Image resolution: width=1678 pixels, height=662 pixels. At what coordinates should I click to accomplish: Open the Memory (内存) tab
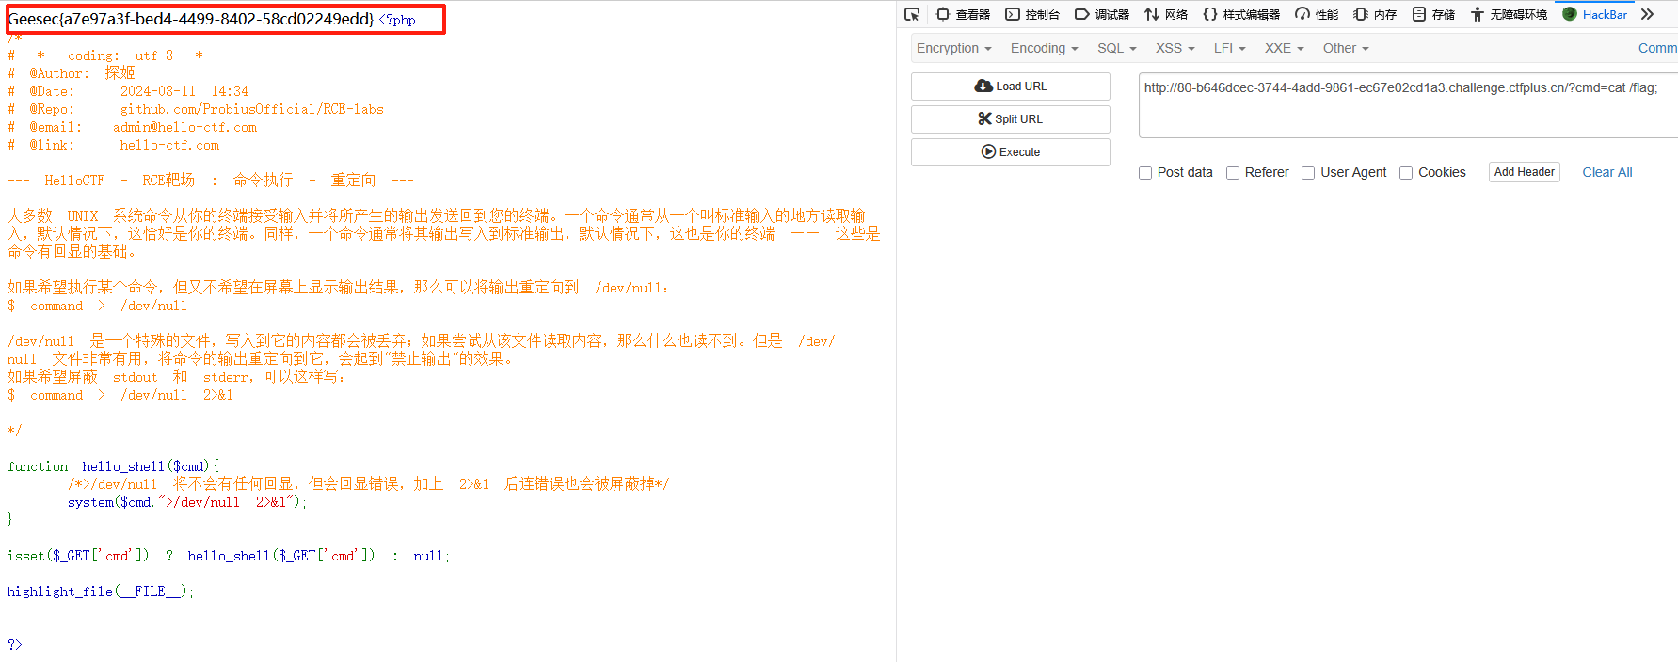(1375, 14)
